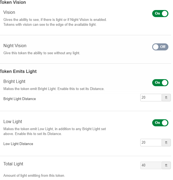Click the Vision setting label
This screenshot has height=180, width=173.
coord(9,12)
